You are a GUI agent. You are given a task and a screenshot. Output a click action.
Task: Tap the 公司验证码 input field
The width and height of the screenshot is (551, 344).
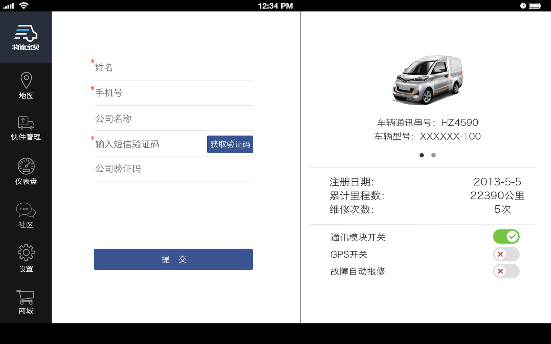coord(174,169)
